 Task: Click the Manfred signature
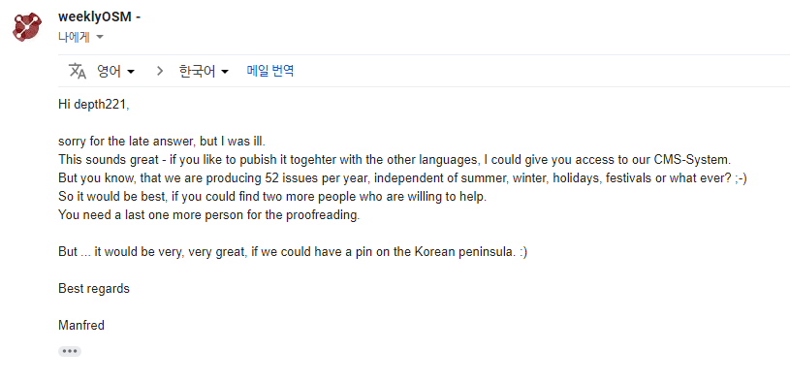pyautogui.click(x=81, y=325)
